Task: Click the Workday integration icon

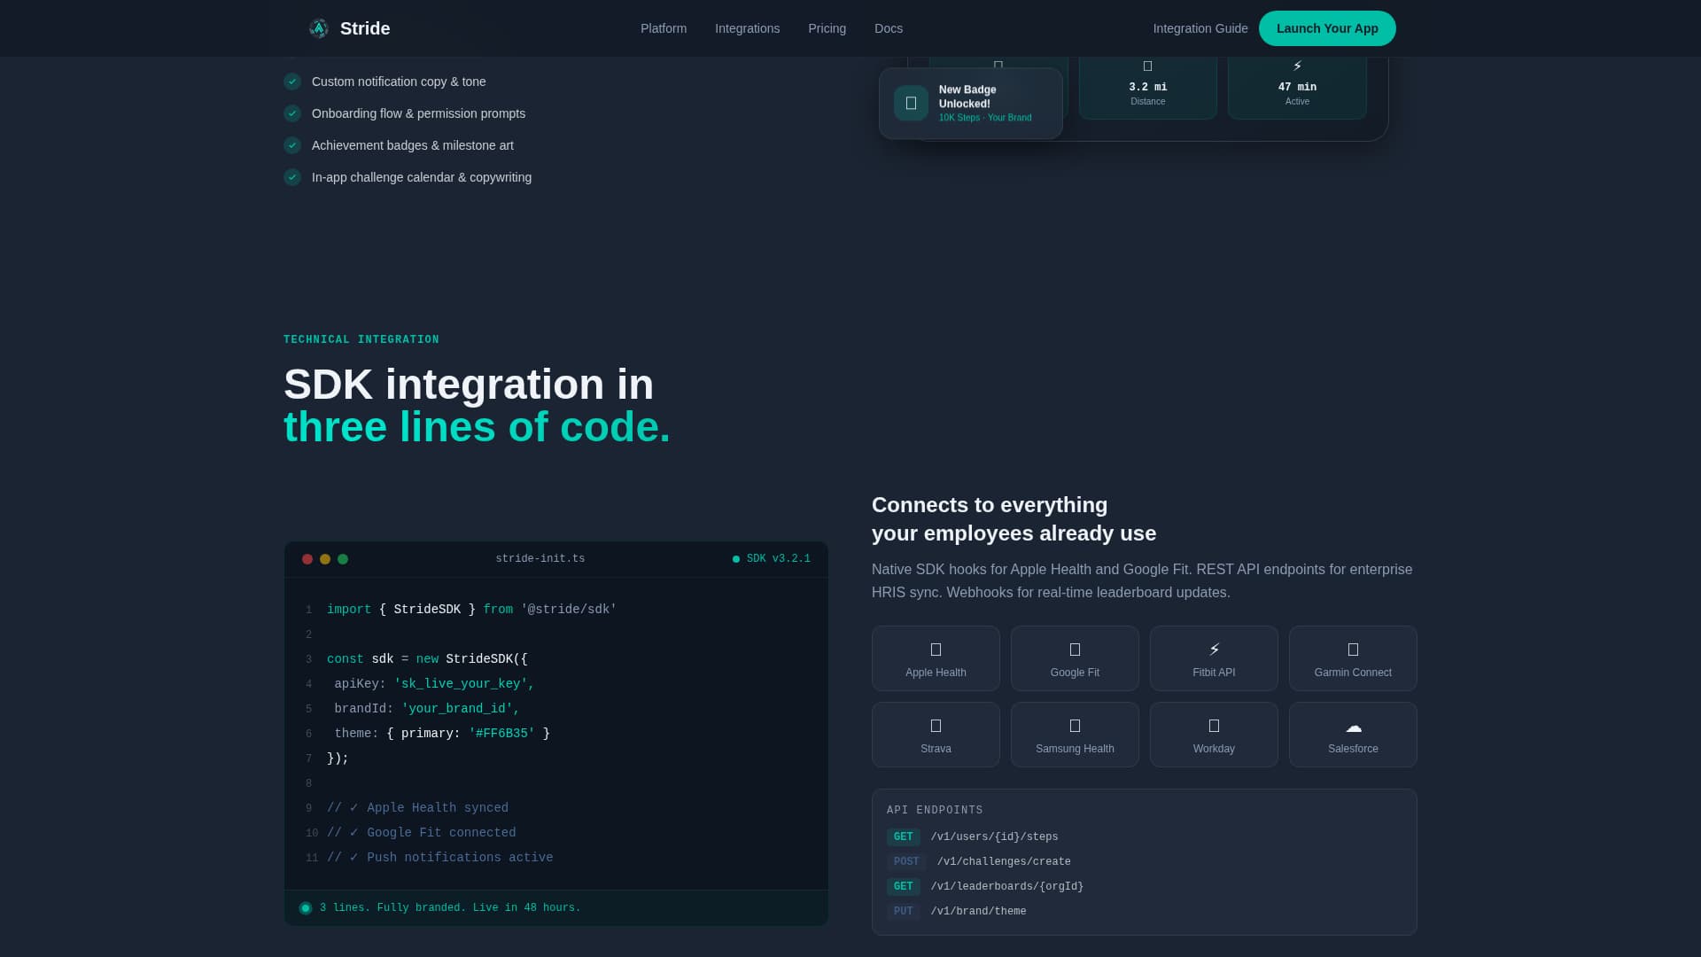Action: pos(1214,726)
